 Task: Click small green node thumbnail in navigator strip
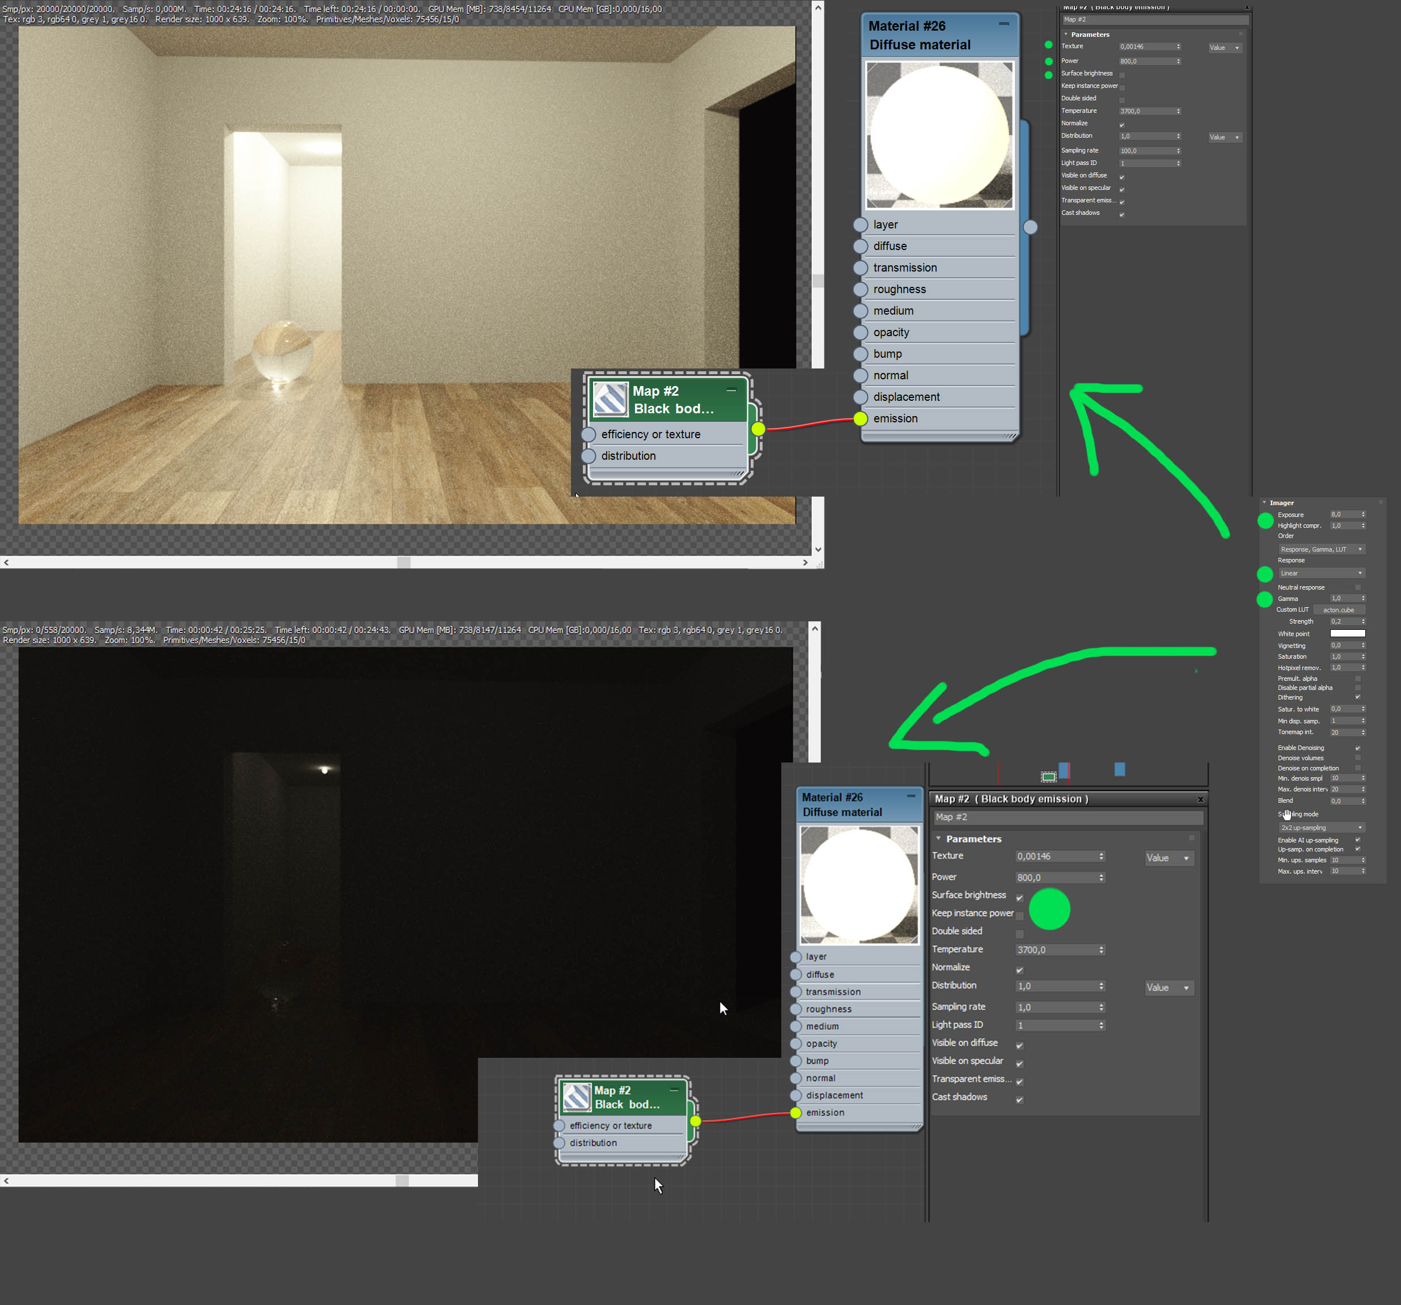[x=1049, y=777]
